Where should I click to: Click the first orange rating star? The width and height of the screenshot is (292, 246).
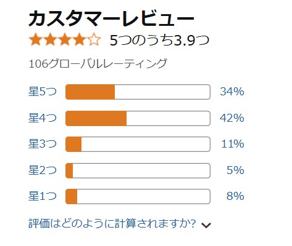(x=36, y=40)
